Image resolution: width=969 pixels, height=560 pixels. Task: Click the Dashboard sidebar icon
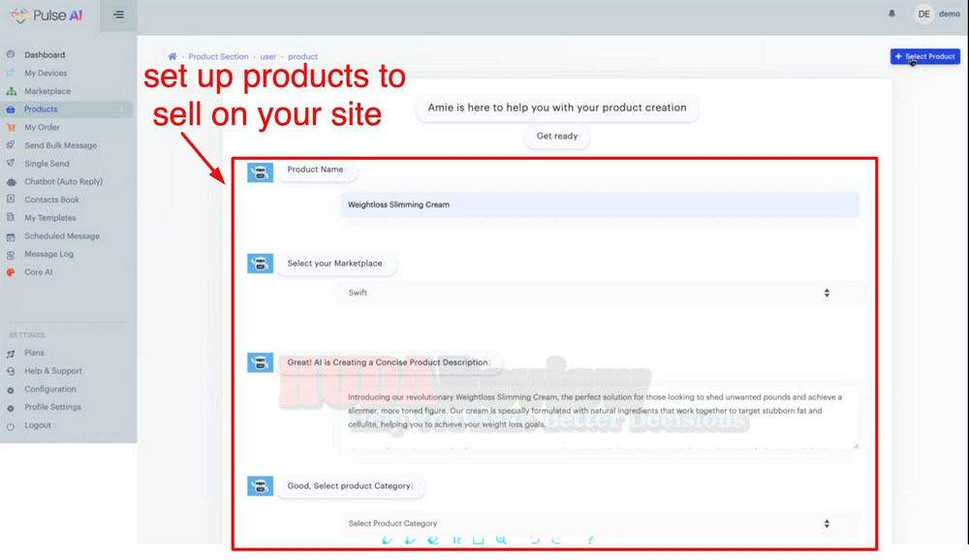(11, 54)
